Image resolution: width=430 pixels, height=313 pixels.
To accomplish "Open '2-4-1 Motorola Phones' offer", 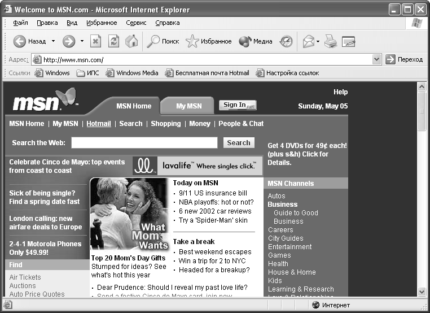I will point(45,248).
